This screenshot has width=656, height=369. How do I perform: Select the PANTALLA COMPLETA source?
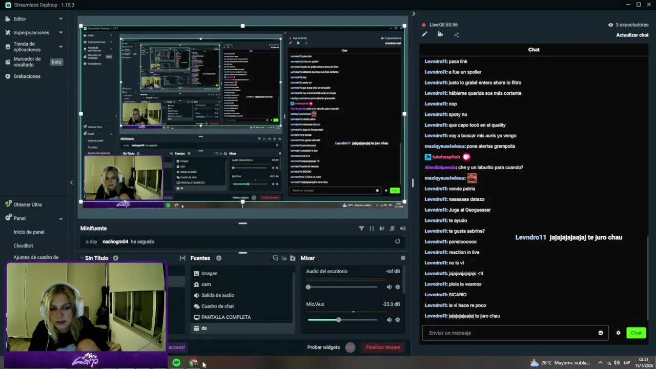pos(242,317)
